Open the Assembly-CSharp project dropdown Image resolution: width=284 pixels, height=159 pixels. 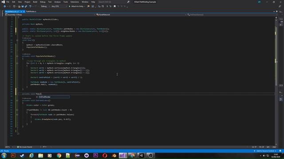point(50,15)
